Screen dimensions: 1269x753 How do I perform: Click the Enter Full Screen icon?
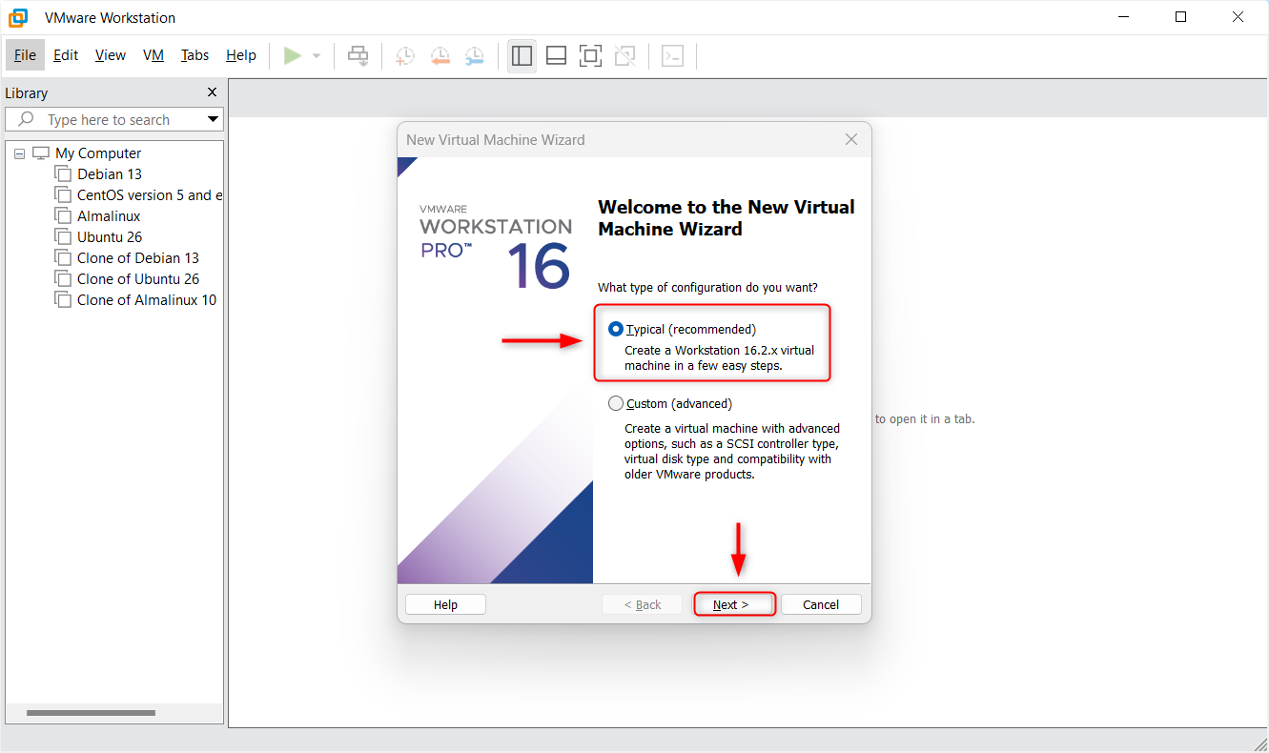590,55
